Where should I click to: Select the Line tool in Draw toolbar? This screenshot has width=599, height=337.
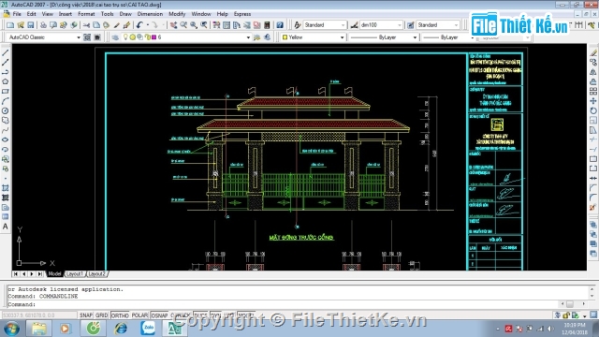[6, 52]
